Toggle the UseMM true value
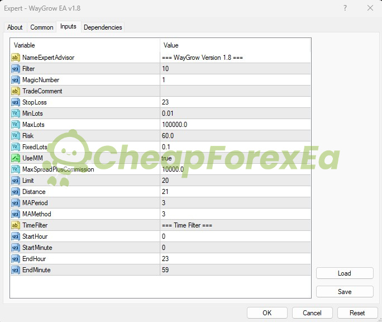Screen dimensions: 382x322 [235, 158]
